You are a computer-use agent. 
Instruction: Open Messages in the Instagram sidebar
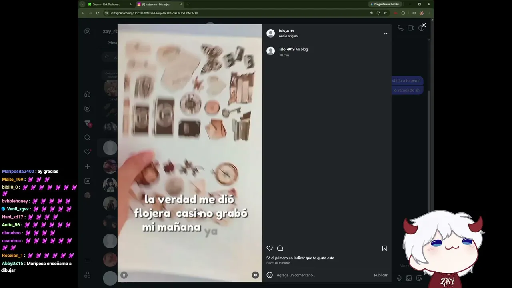click(x=88, y=123)
